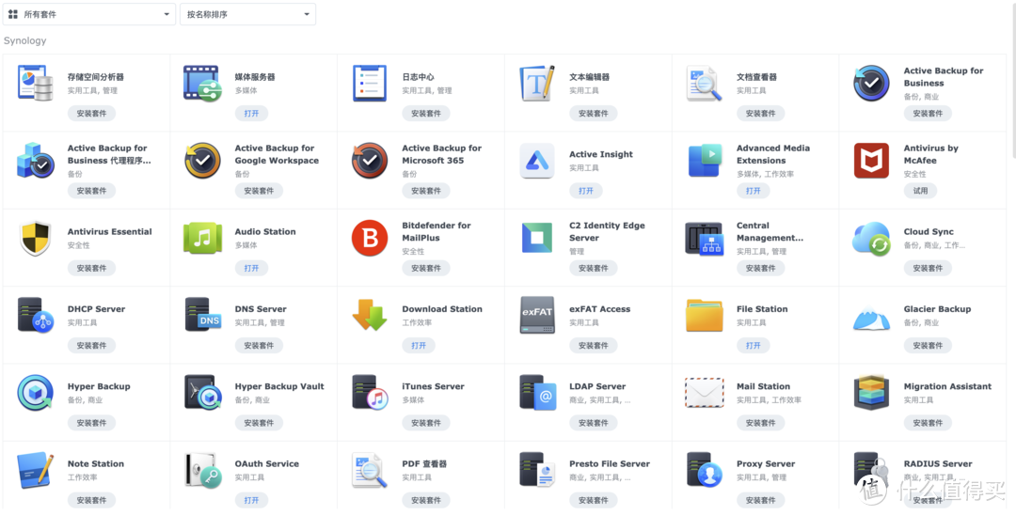The width and height of the screenshot is (1016, 515).
Task: Install the DNS Server package
Action: click(259, 346)
